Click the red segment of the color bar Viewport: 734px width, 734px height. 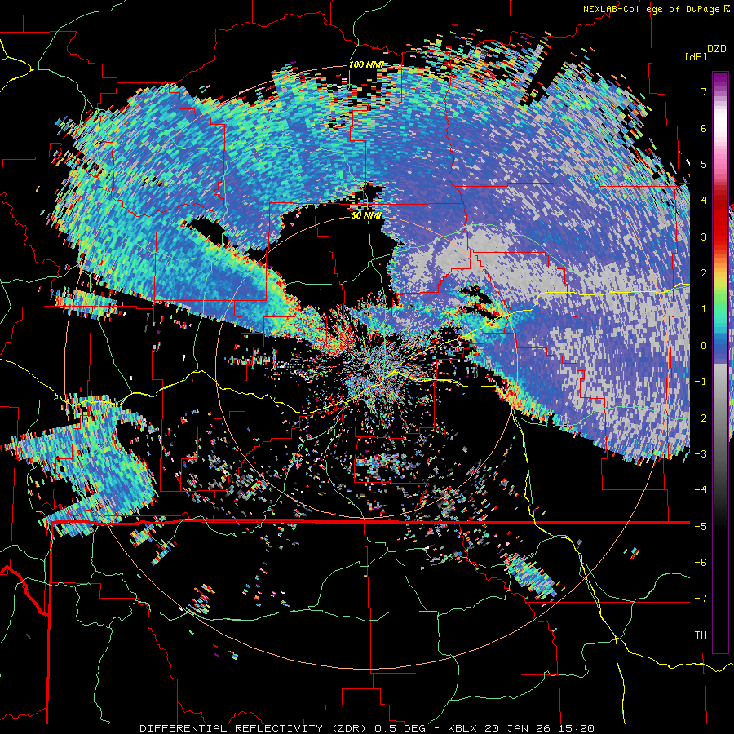click(x=720, y=220)
